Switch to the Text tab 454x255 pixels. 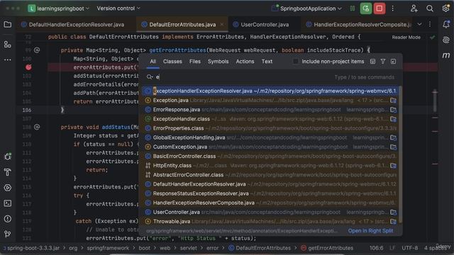(x=267, y=62)
